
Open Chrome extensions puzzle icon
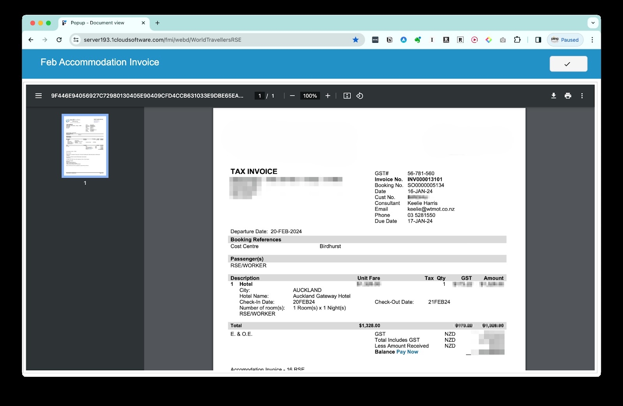point(517,40)
